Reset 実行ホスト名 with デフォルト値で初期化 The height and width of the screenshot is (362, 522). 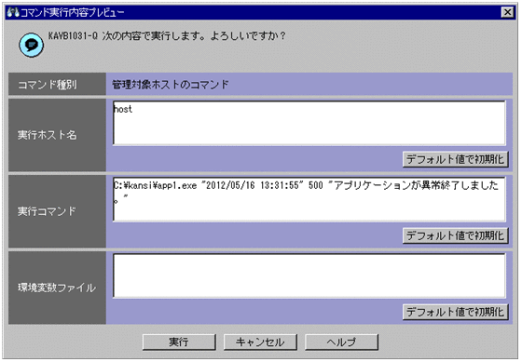[x=456, y=159]
